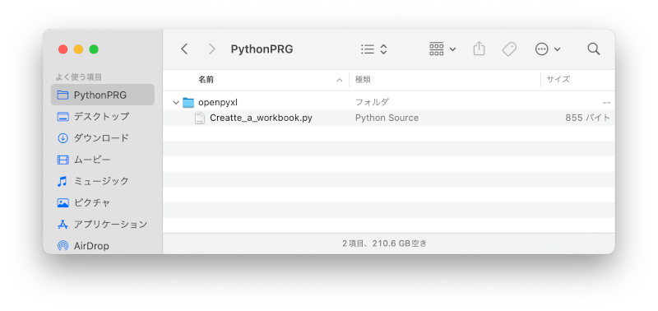
Task: Select the ムービー sidebar icon
Action: pos(63,160)
